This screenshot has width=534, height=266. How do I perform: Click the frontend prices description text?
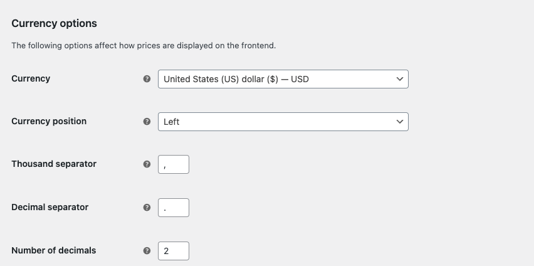144,46
